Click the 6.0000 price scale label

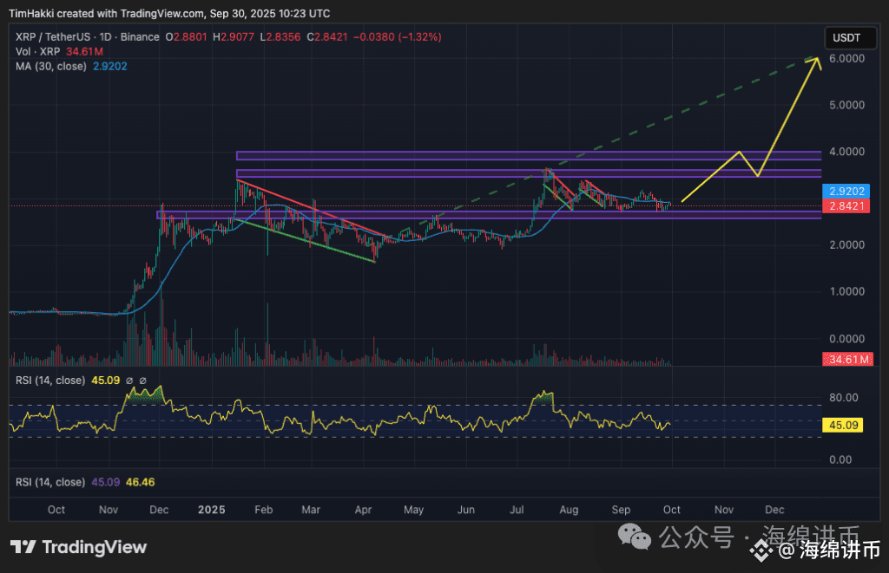click(846, 58)
